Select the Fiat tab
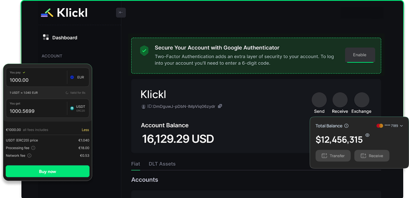 (136, 164)
